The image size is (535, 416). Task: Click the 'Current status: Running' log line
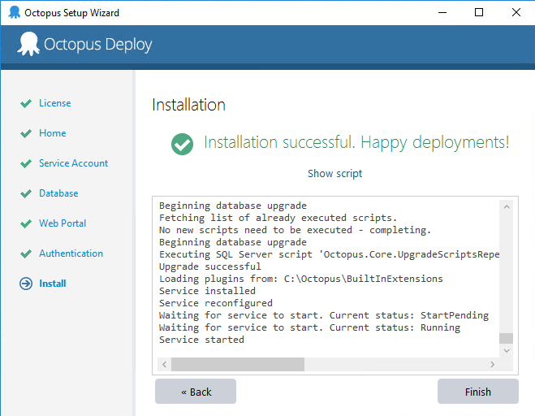pyautogui.click(x=310, y=327)
